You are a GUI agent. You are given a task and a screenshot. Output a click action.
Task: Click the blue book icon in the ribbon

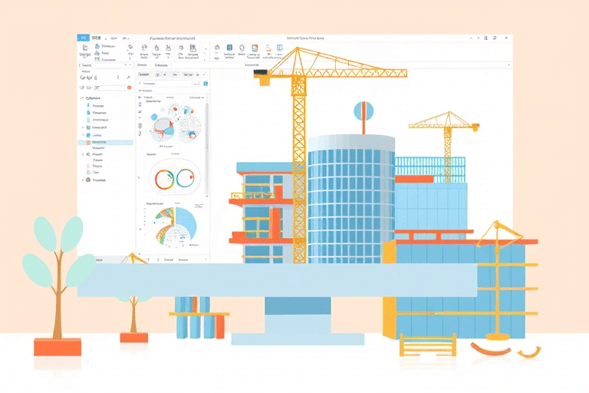coord(229,49)
